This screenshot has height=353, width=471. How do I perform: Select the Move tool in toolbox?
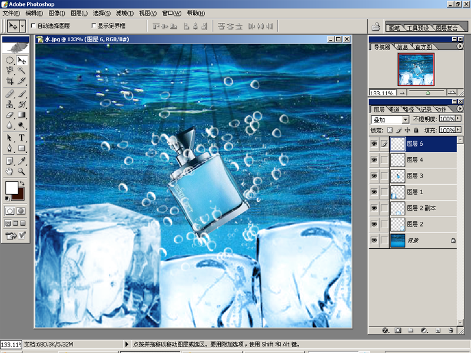[22, 61]
